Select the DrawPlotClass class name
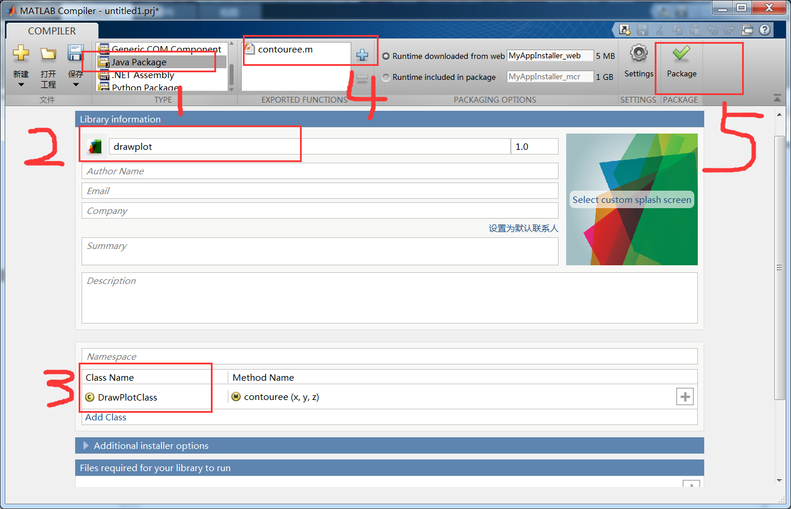Viewport: 791px width, 509px height. tap(128, 397)
